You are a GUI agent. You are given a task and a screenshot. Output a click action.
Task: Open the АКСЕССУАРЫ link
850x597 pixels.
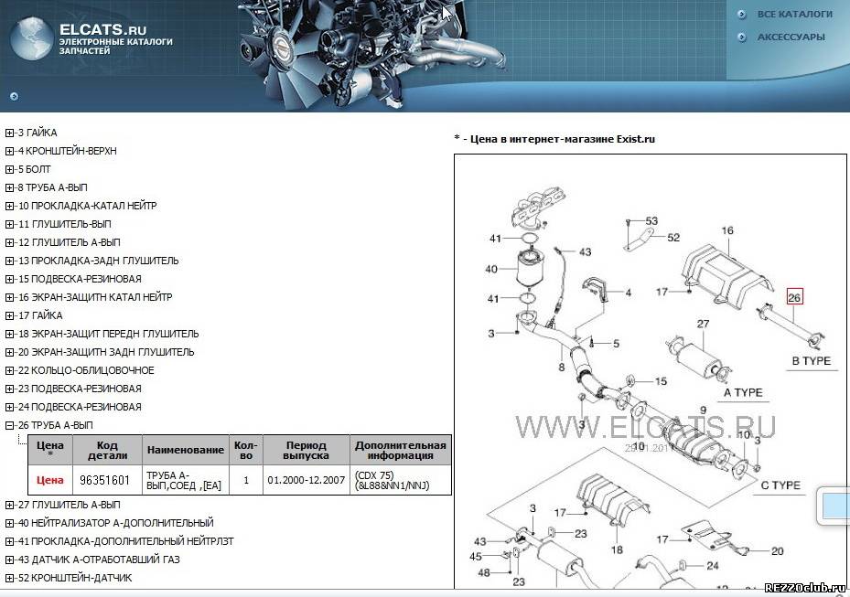(791, 37)
